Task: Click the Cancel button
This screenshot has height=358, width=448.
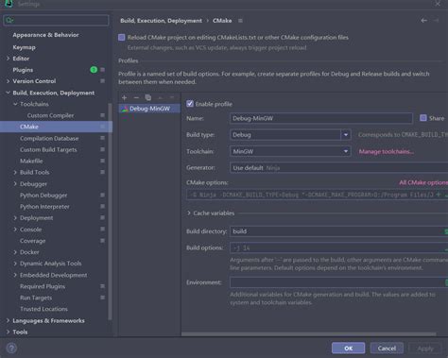Action: point(387,349)
